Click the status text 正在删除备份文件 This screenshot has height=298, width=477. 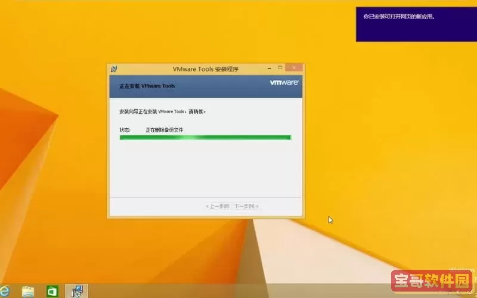165,130
